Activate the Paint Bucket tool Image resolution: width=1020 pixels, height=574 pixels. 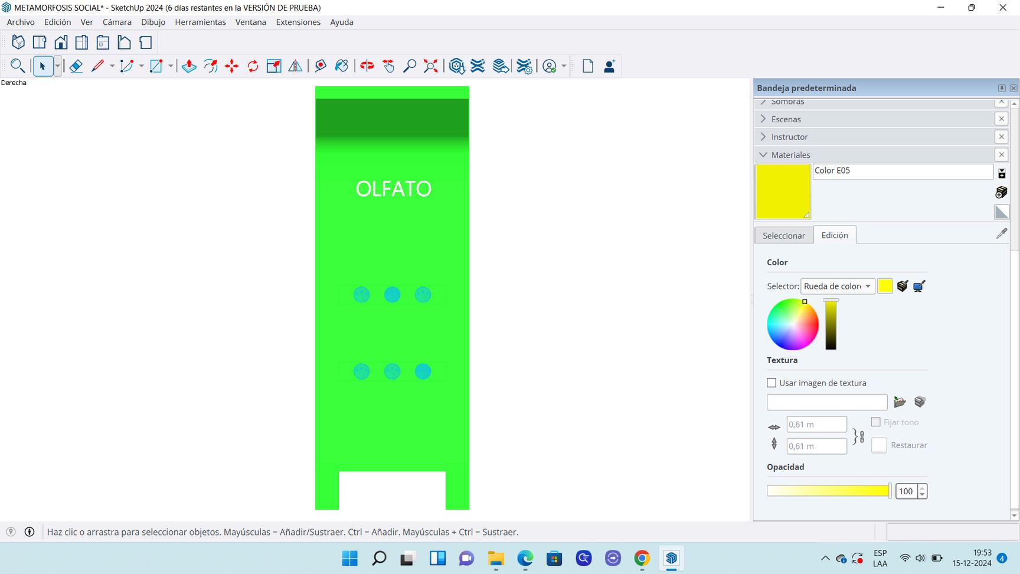[342, 66]
